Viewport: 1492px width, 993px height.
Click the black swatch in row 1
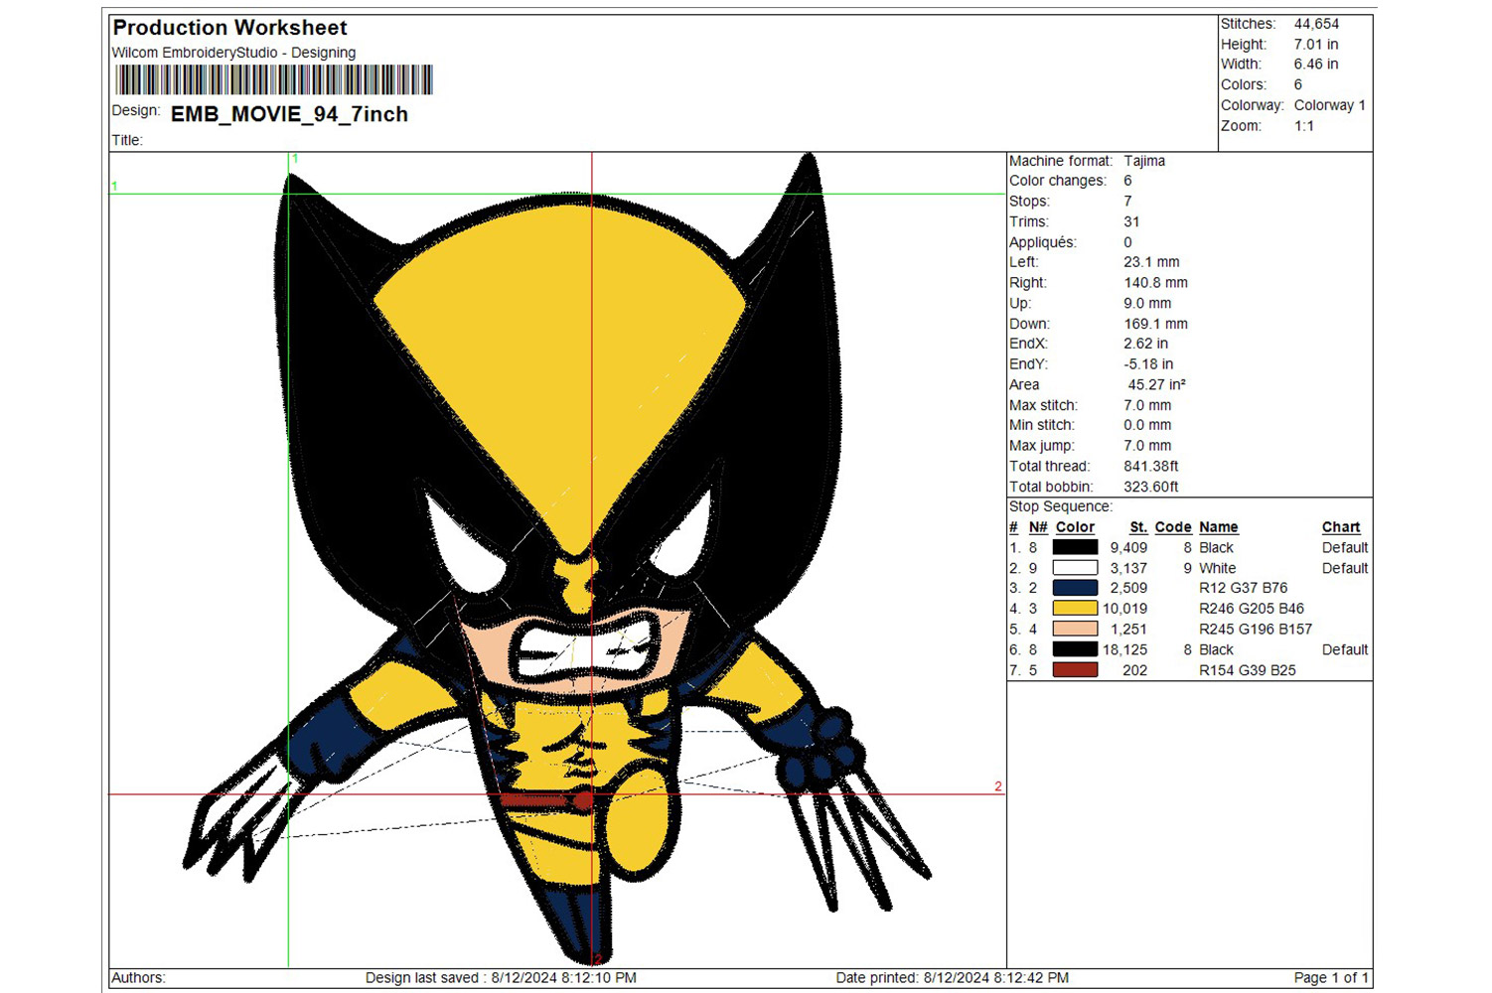(x=1075, y=547)
